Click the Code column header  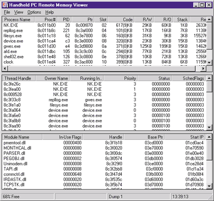121,19
